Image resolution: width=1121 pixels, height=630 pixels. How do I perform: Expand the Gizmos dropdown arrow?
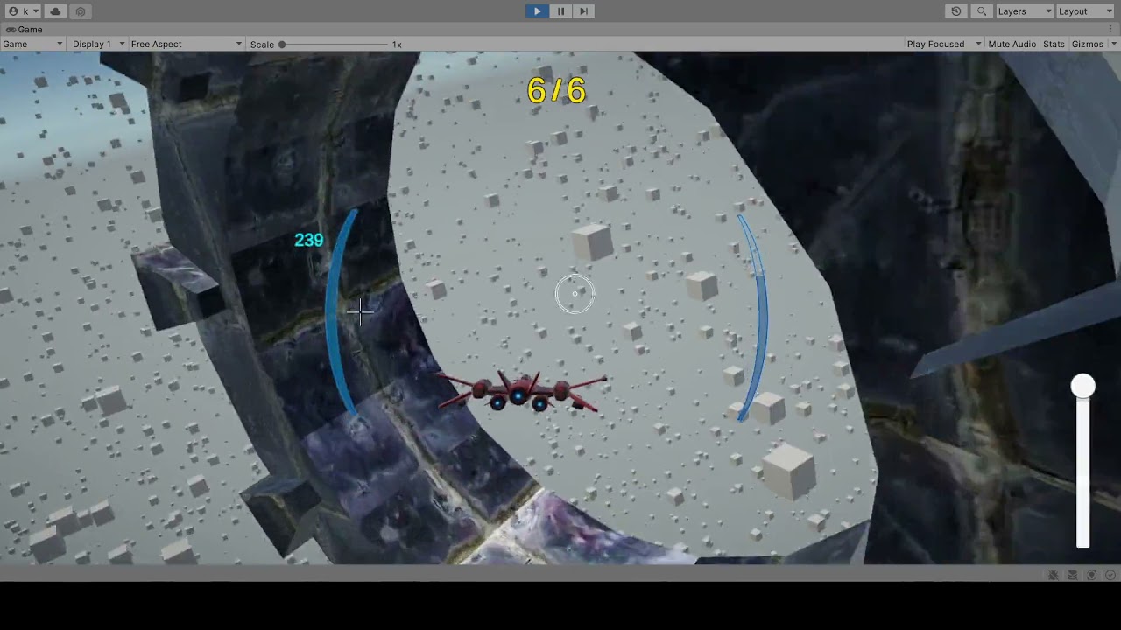1115,45
